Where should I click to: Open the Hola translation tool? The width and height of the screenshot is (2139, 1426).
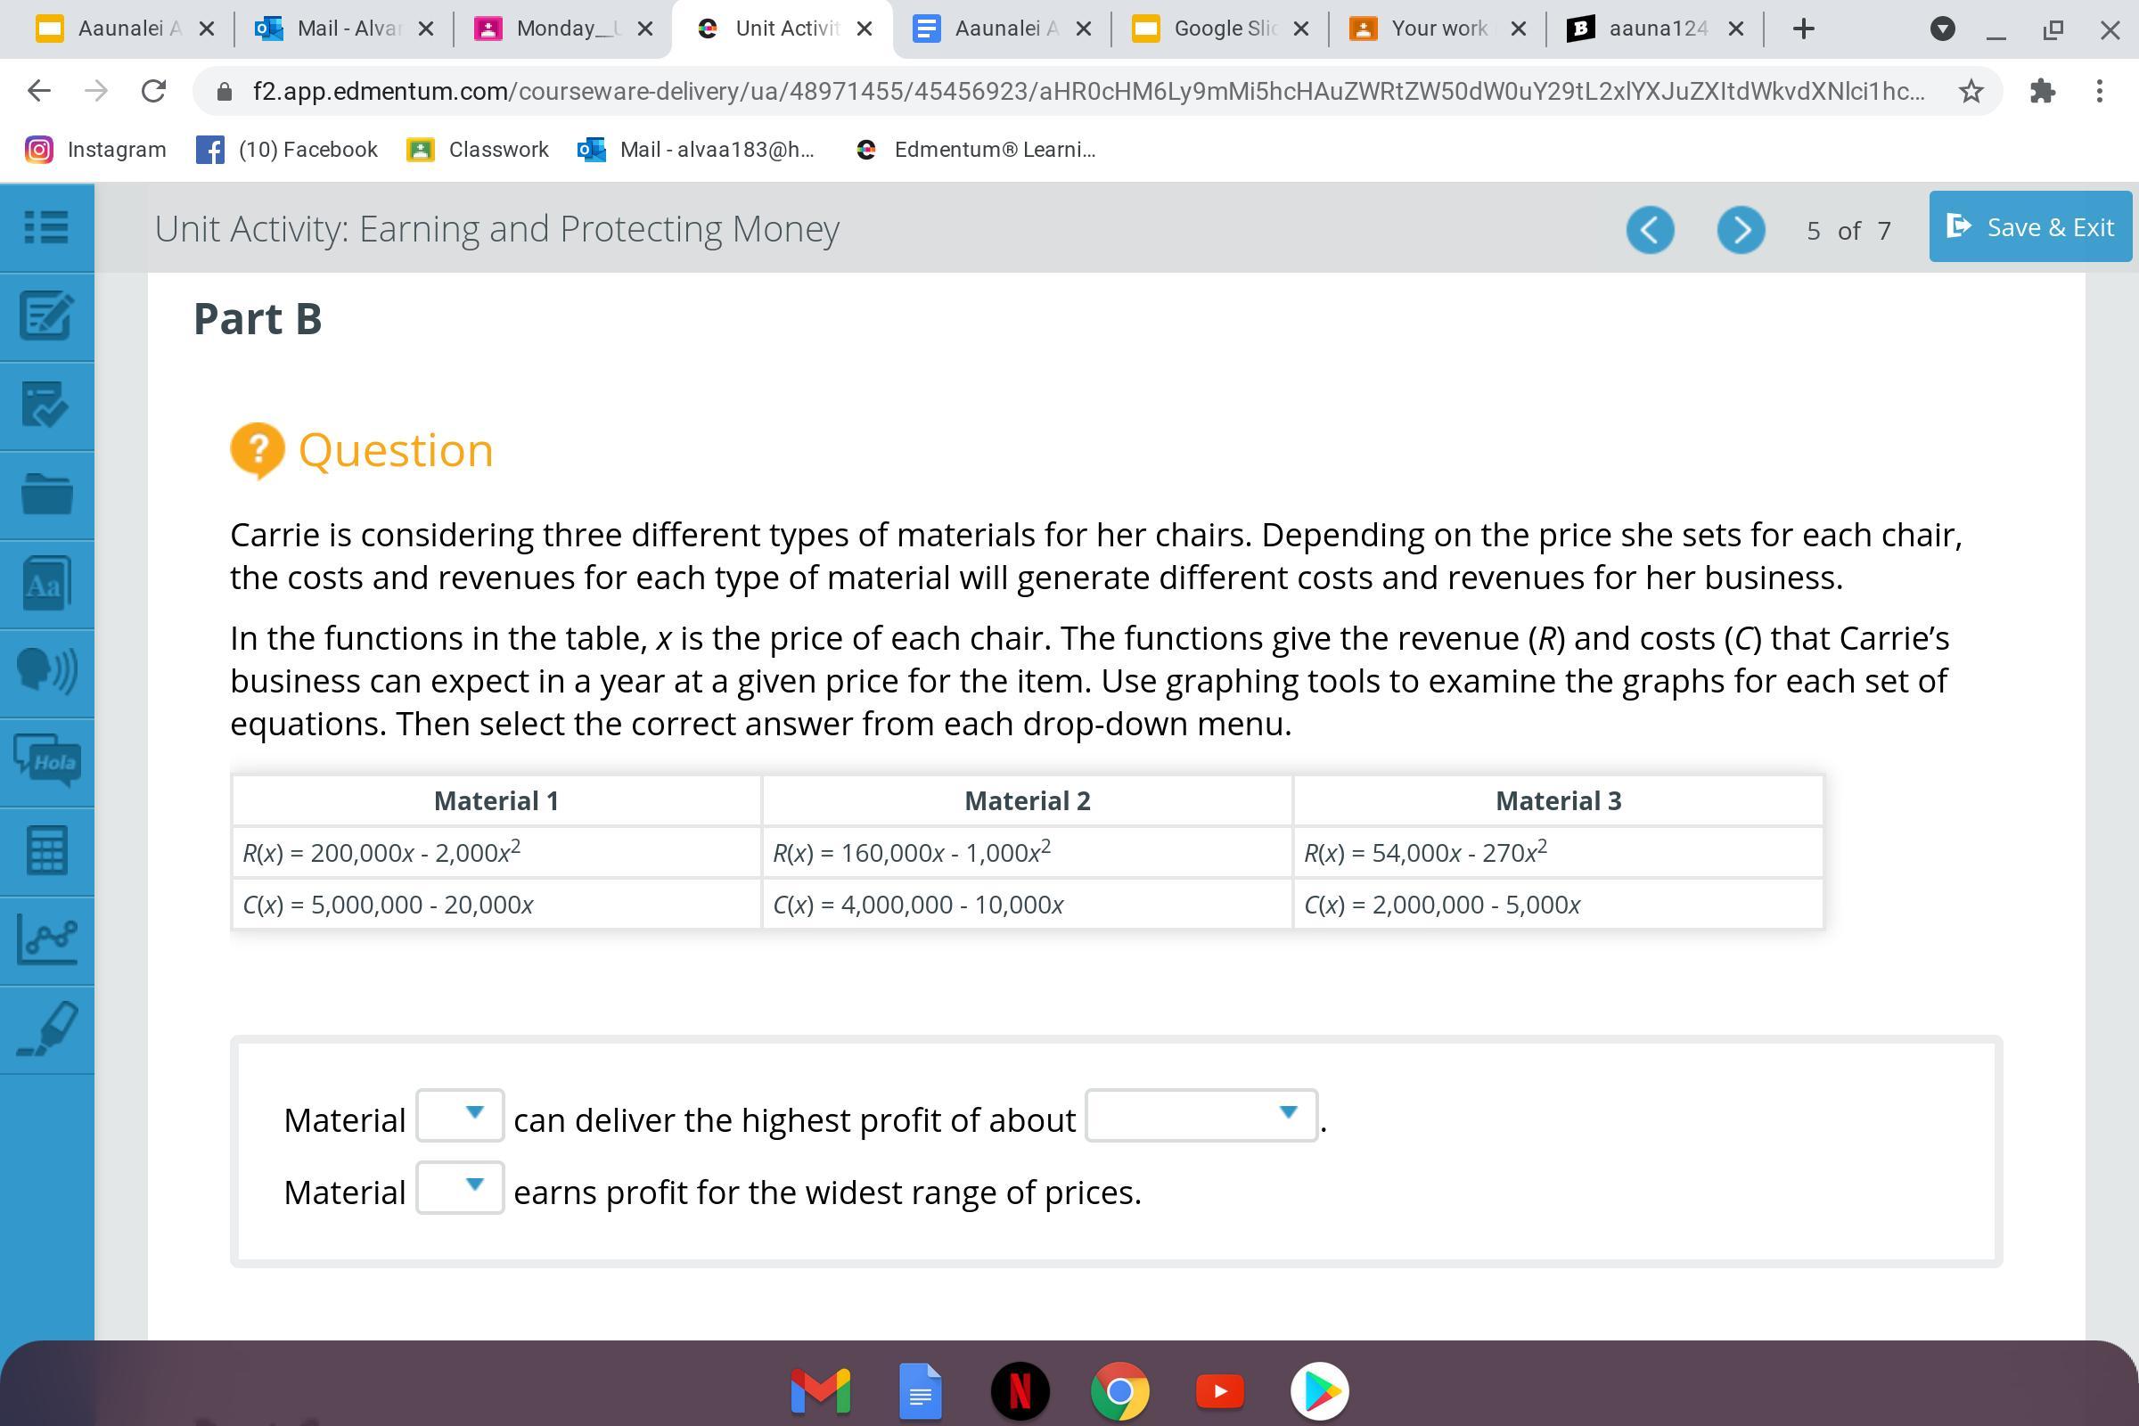[x=45, y=761]
